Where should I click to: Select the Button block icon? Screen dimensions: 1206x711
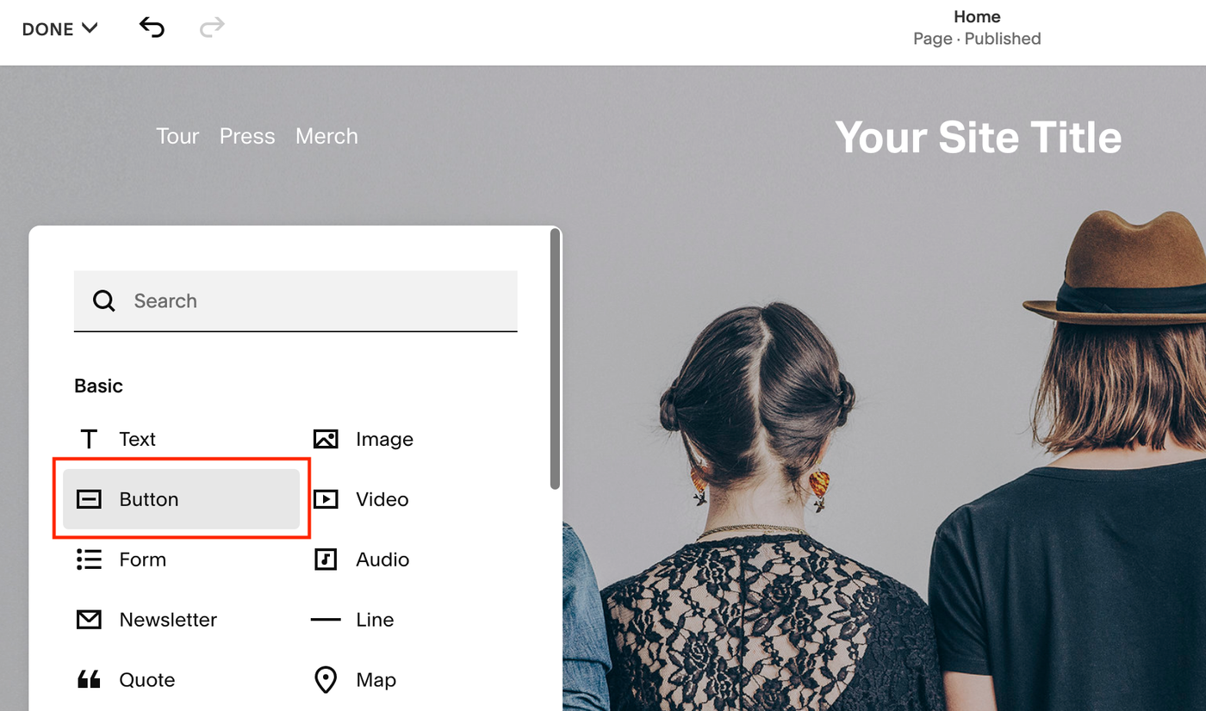(x=89, y=499)
